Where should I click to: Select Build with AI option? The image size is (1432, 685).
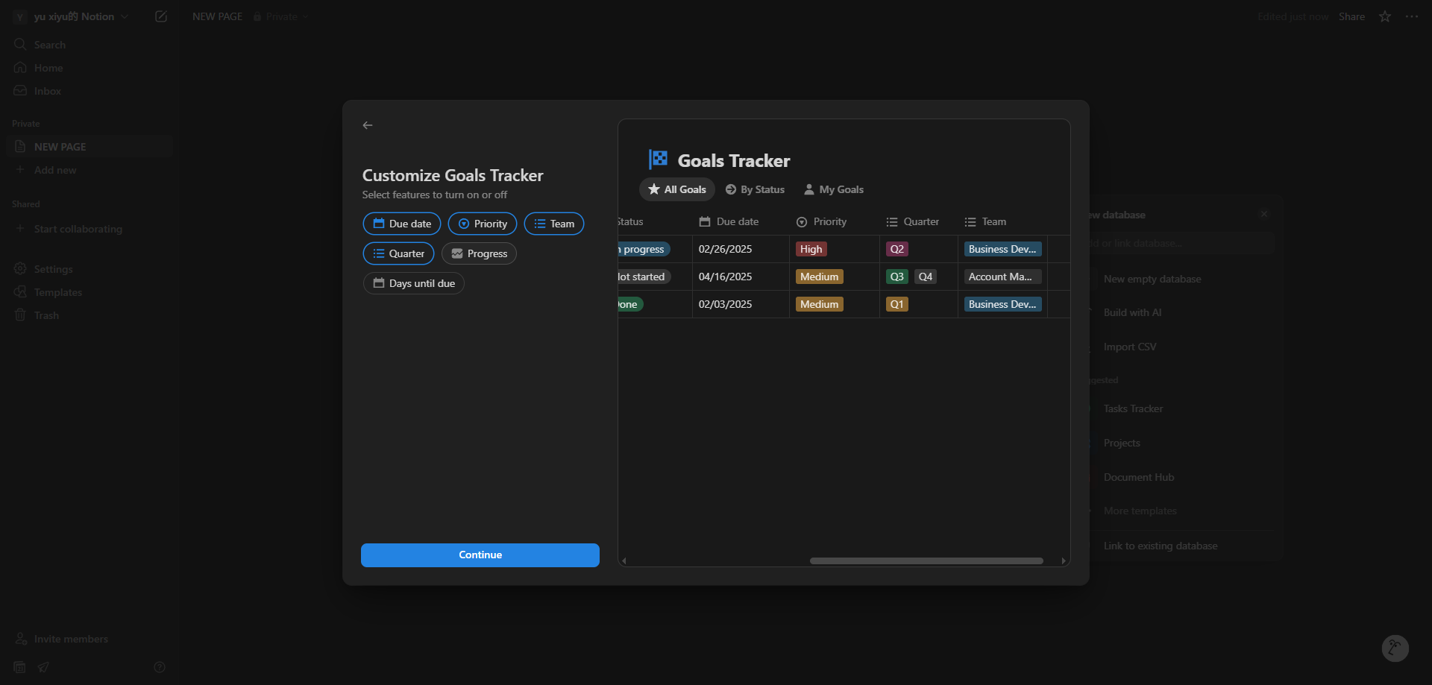click(1132, 312)
